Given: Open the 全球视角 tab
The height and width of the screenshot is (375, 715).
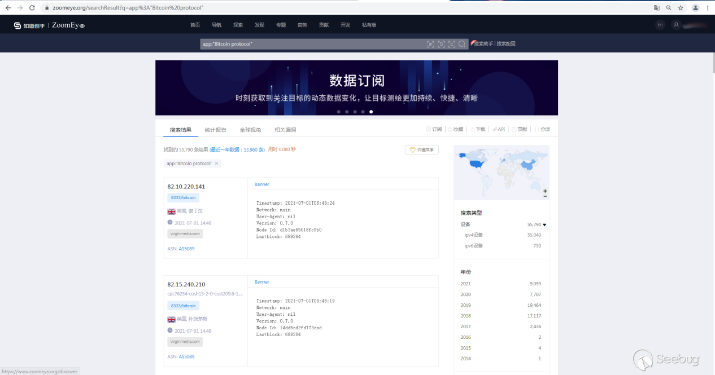Looking at the screenshot, I should [x=250, y=130].
